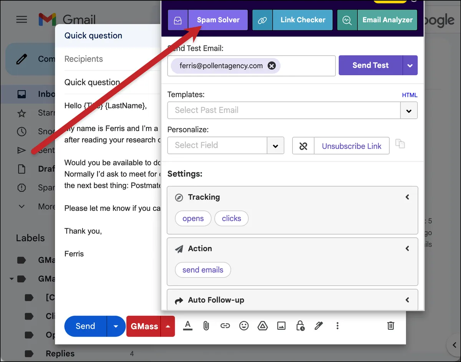This screenshot has width=461, height=362.
Task: Click the Google Drive insert icon
Action: pyautogui.click(x=262, y=326)
